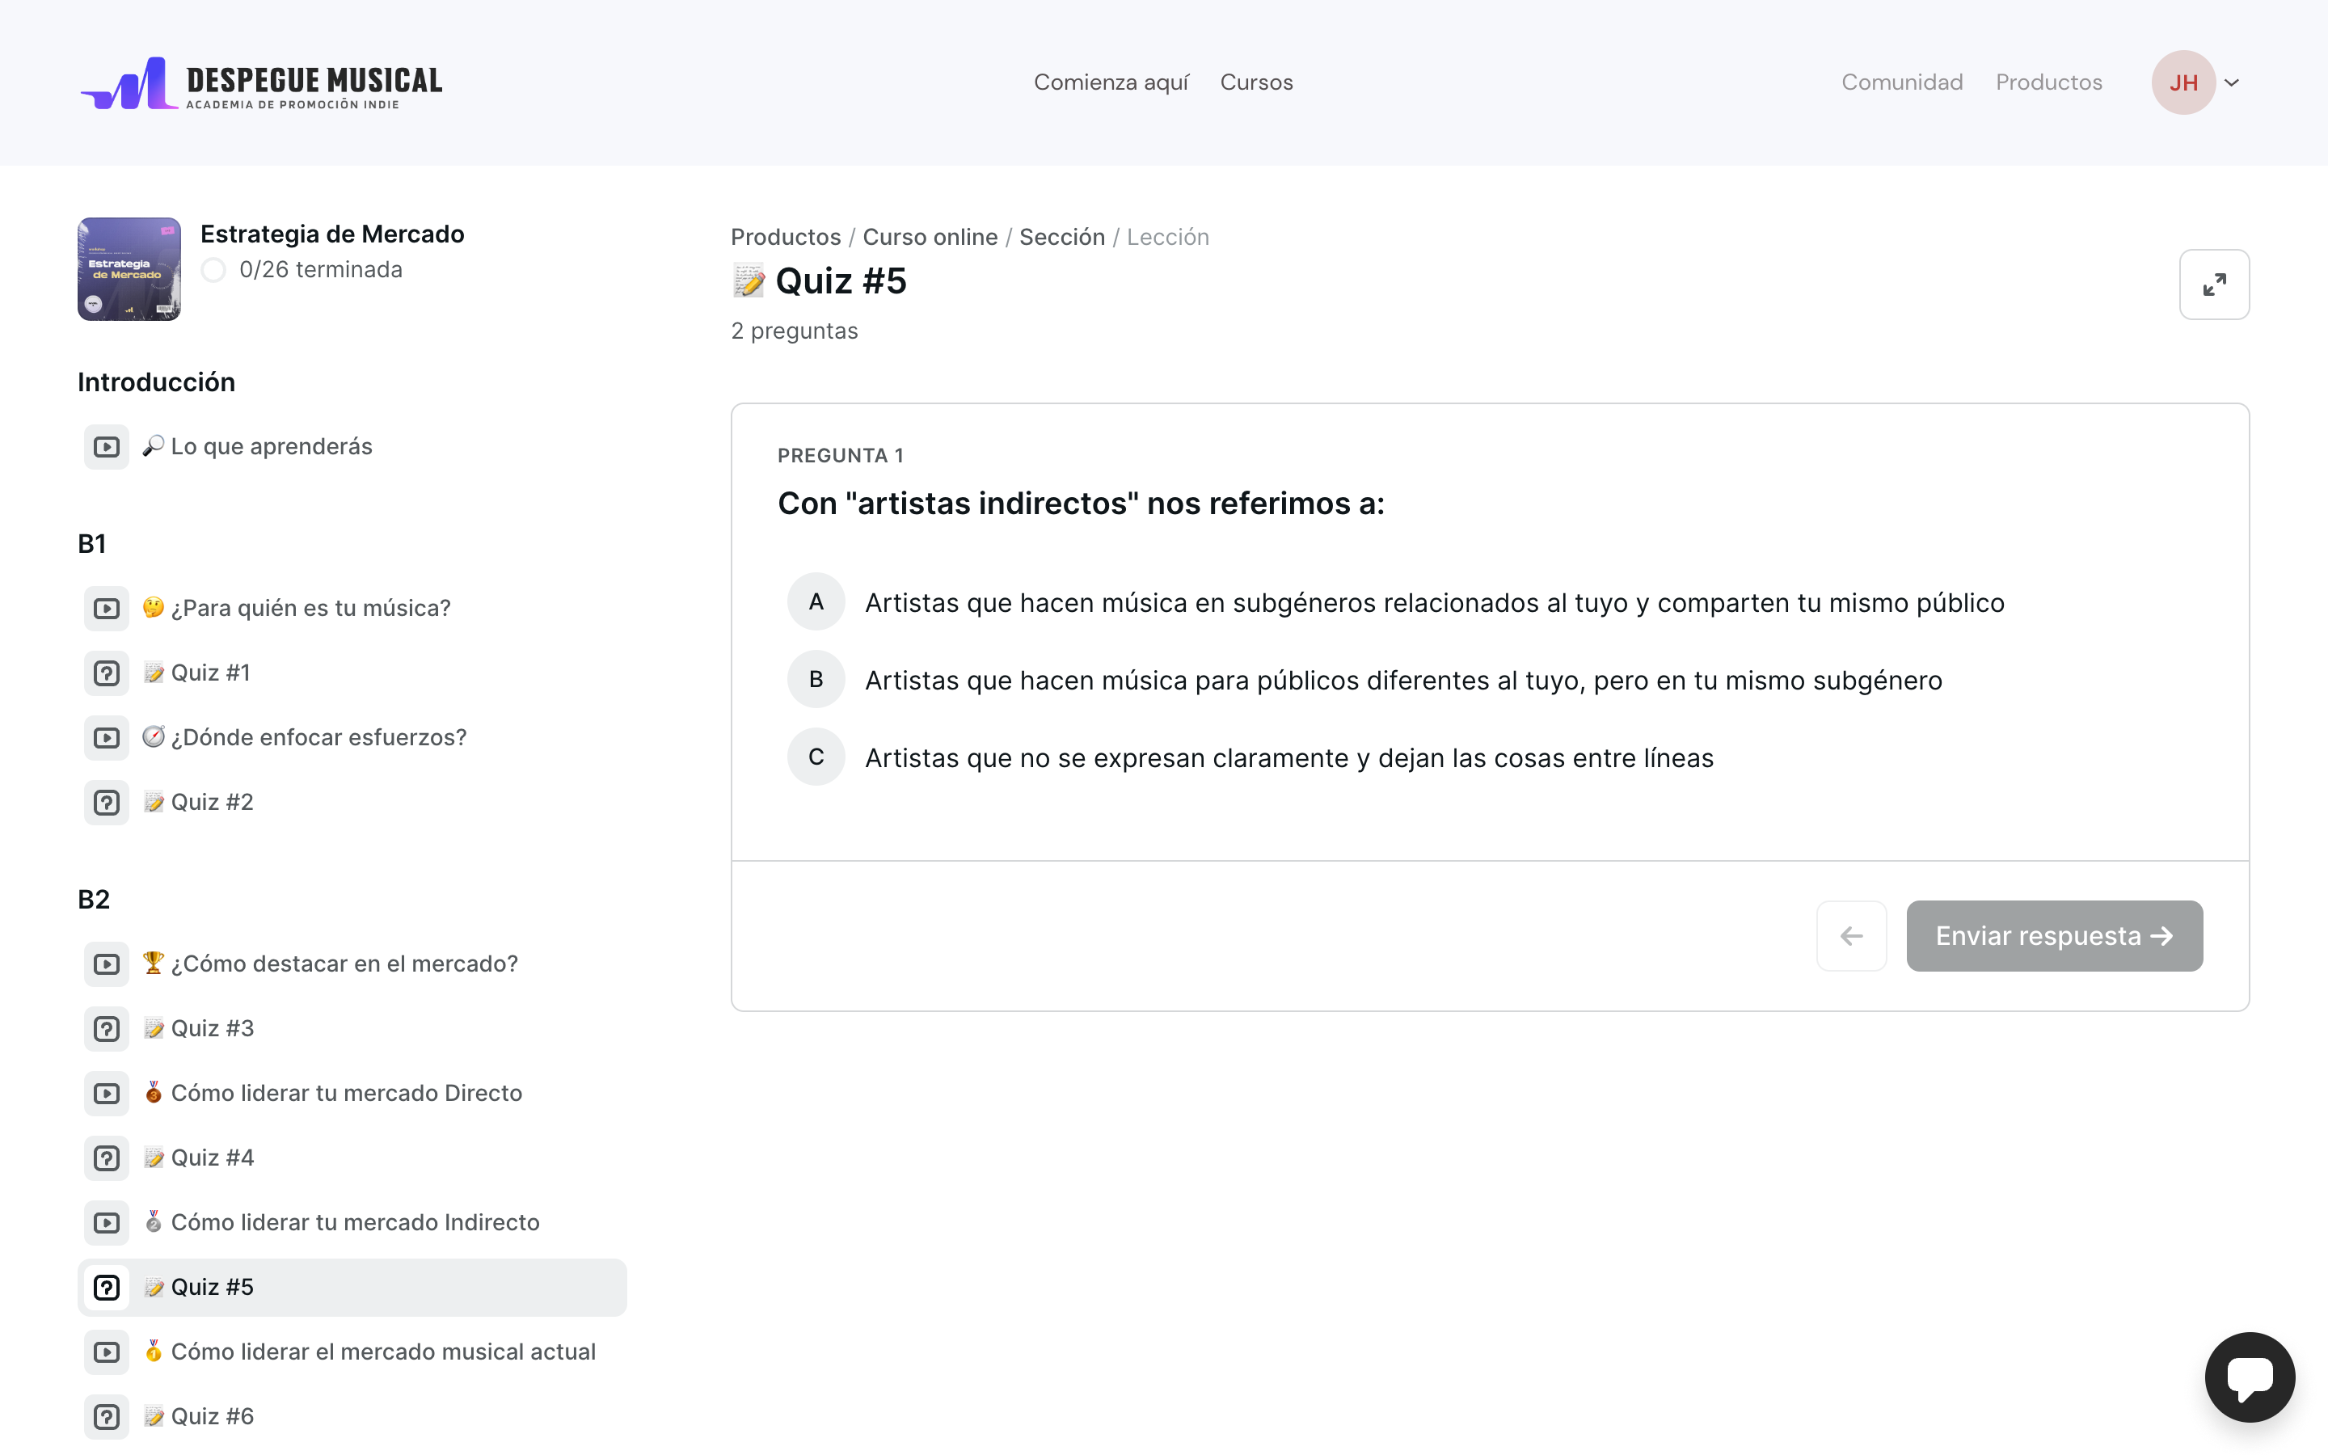Click the quiz icon beside Quiz #1
The height and width of the screenshot is (1455, 2328).
[x=107, y=673]
